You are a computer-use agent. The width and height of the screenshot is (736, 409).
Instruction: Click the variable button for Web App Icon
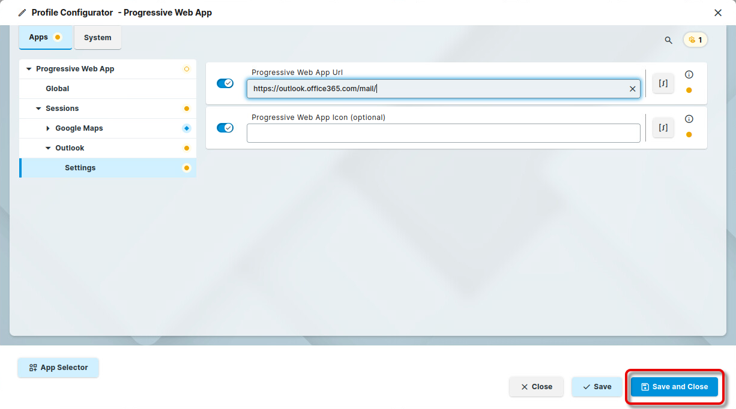click(663, 128)
